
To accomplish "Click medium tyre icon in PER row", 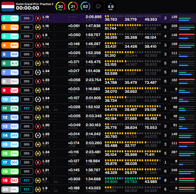I will pos(38,117).
